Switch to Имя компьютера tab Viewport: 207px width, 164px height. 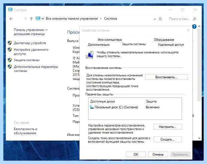pos(110,40)
